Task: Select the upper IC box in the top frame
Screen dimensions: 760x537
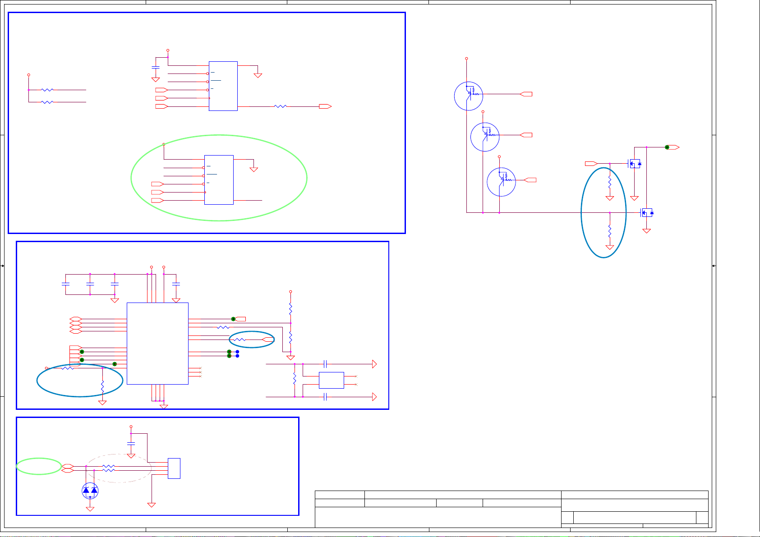Action: coord(223,86)
